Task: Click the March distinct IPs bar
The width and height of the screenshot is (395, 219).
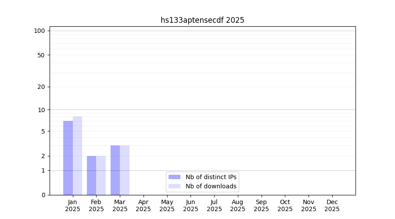Action: tap(115, 170)
